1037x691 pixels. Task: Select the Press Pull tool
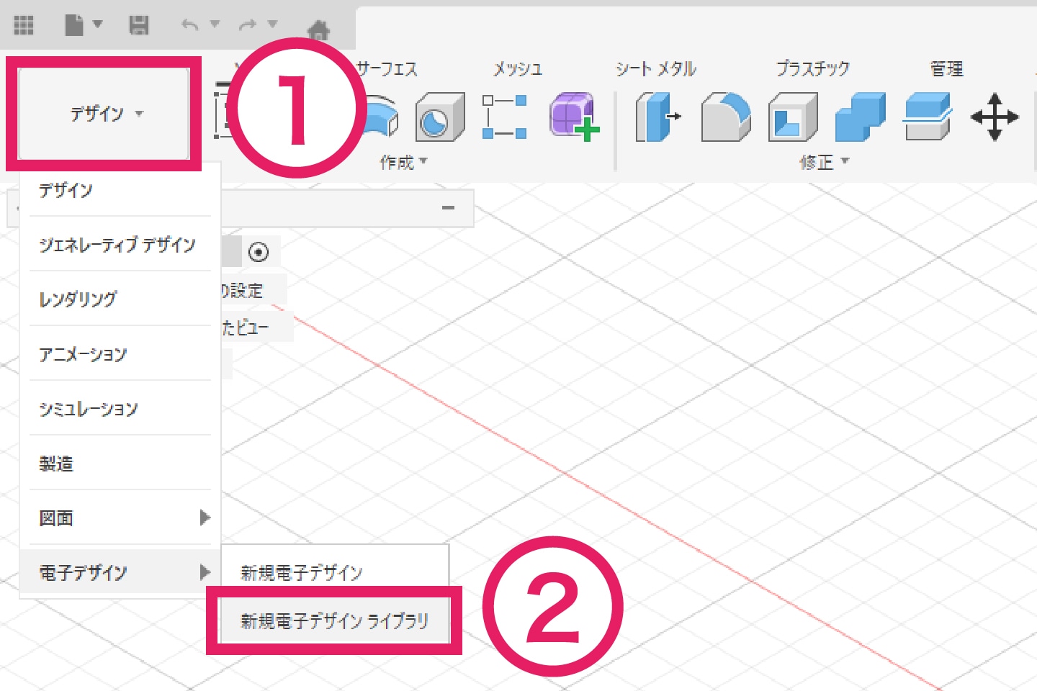pyautogui.click(x=657, y=117)
